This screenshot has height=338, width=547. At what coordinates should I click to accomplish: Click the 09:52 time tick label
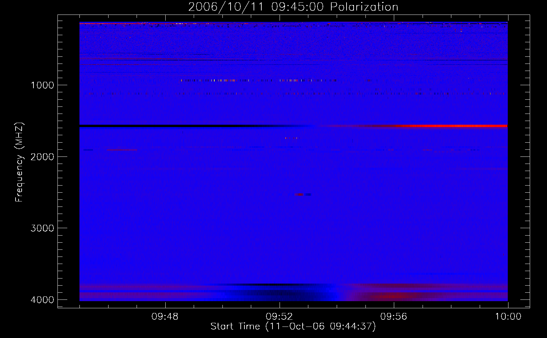(x=279, y=317)
